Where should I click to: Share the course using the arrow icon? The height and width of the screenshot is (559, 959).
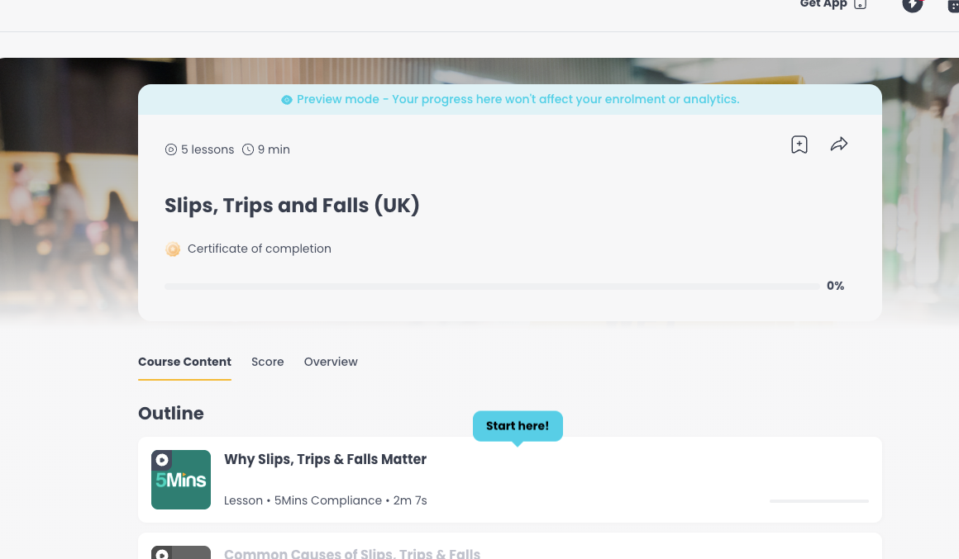coord(839,144)
